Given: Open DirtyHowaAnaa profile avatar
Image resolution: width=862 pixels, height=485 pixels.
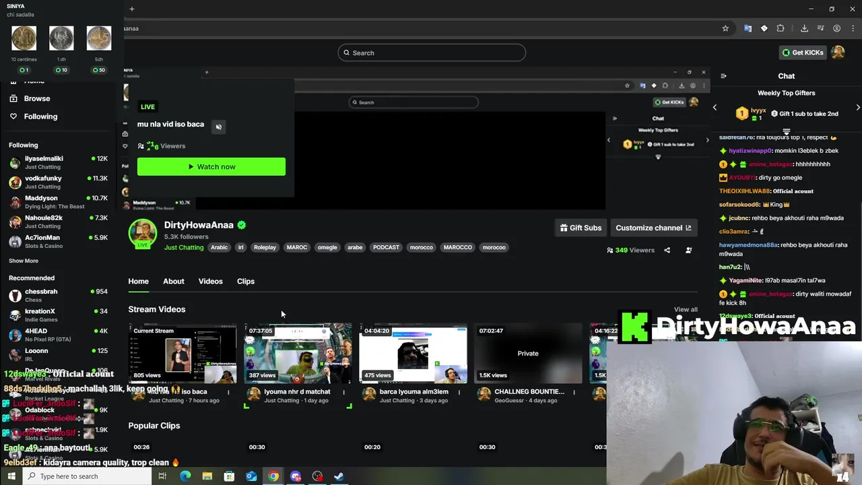Looking at the screenshot, I should tap(143, 233).
